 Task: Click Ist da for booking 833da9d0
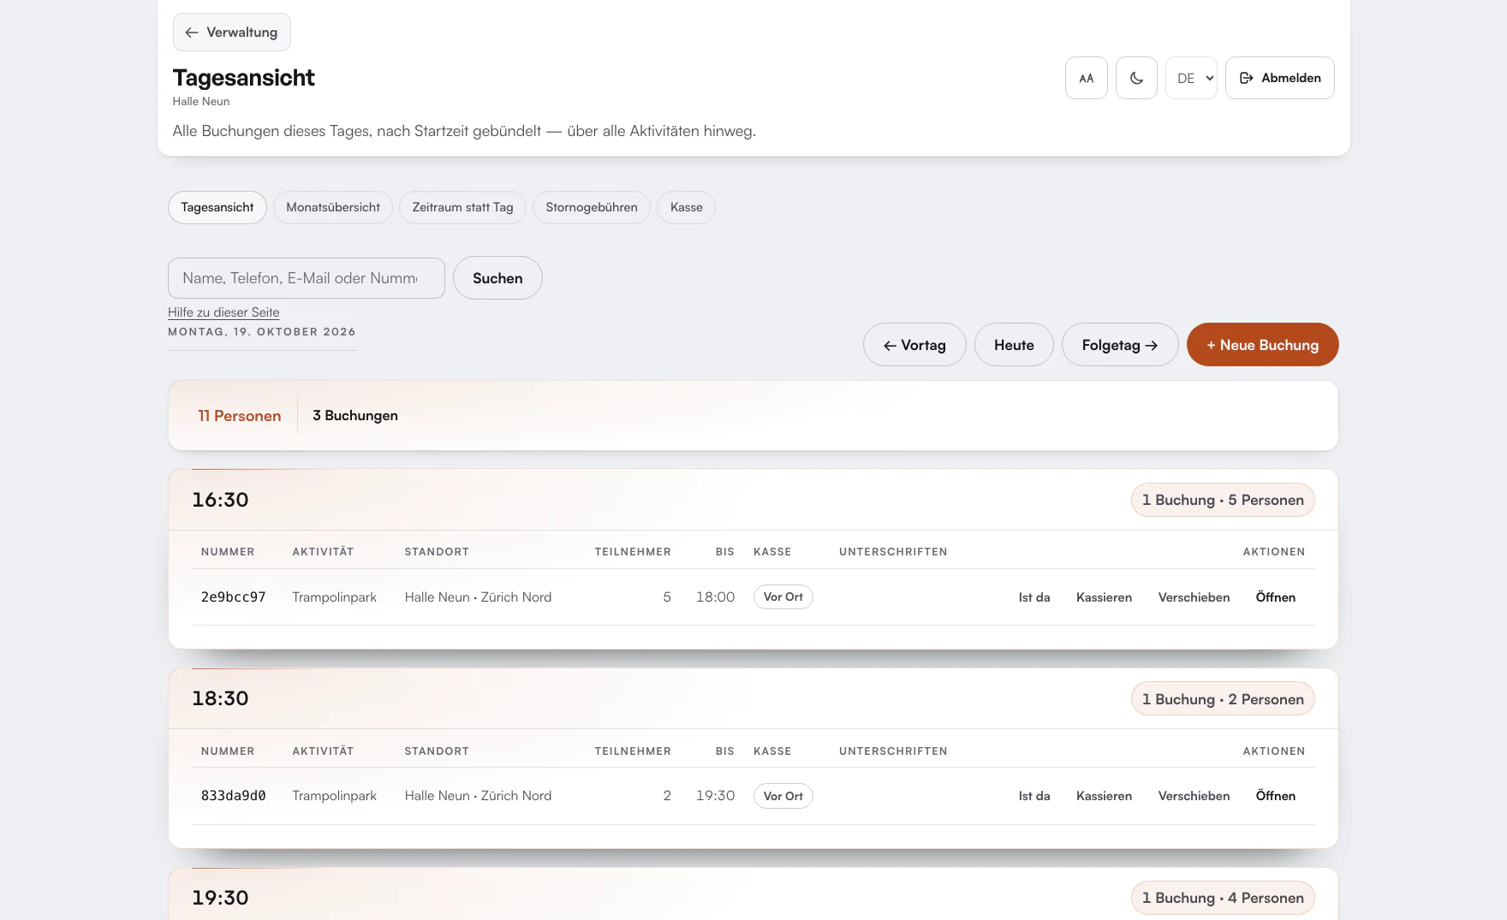[1033, 796]
